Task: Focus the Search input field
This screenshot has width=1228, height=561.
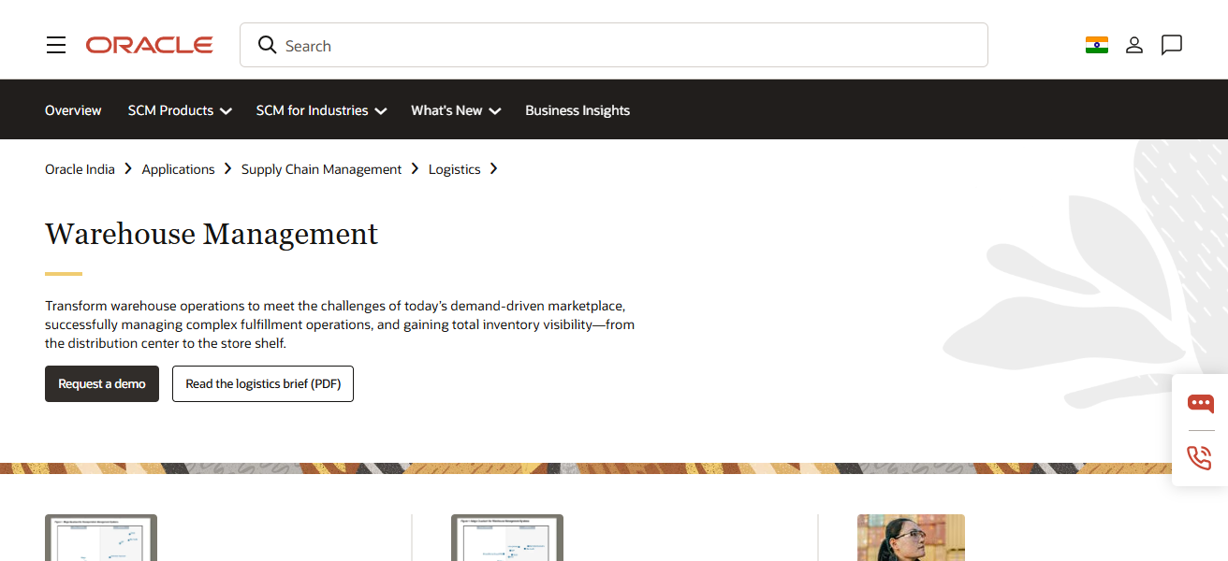Action: [x=614, y=45]
